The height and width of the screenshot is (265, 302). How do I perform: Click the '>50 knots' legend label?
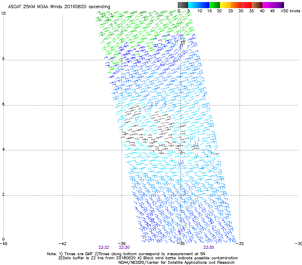click(x=290, y=11)
